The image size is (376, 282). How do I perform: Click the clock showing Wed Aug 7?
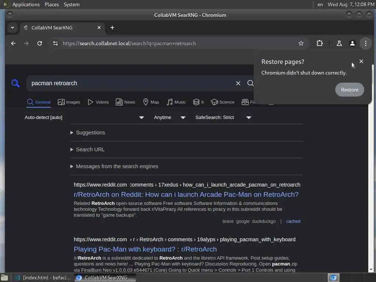351,4
